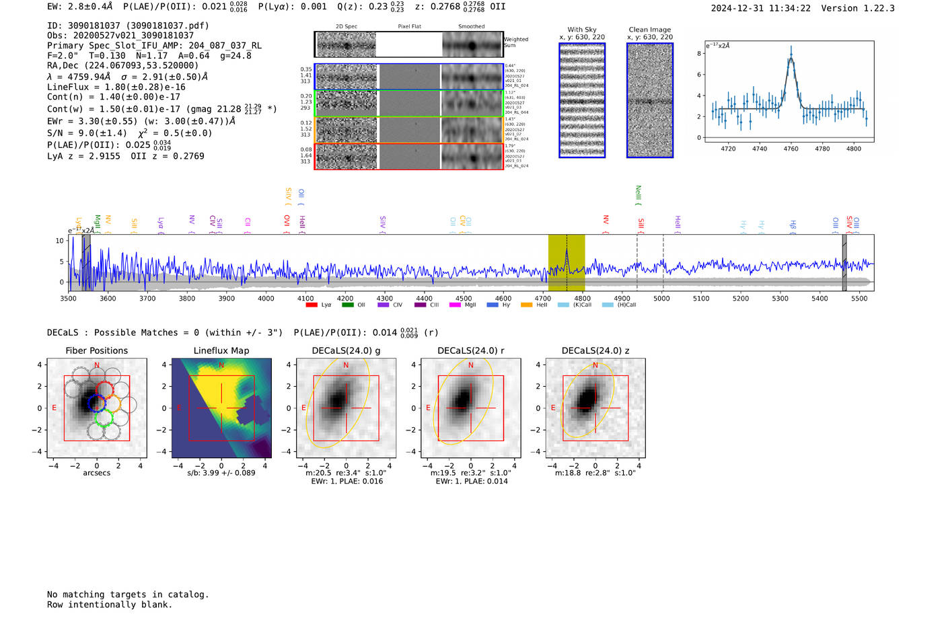The width and height of the screenshot is (942, 641).
Task: Open the DECaLS(24.0) r image
Action: pos(470,408)
